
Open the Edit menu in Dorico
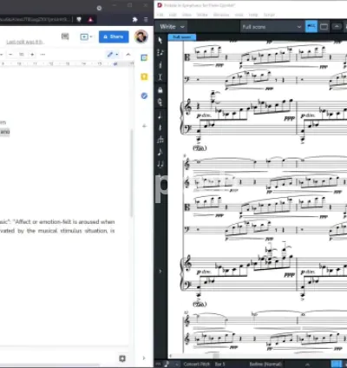tap(173, 15)
